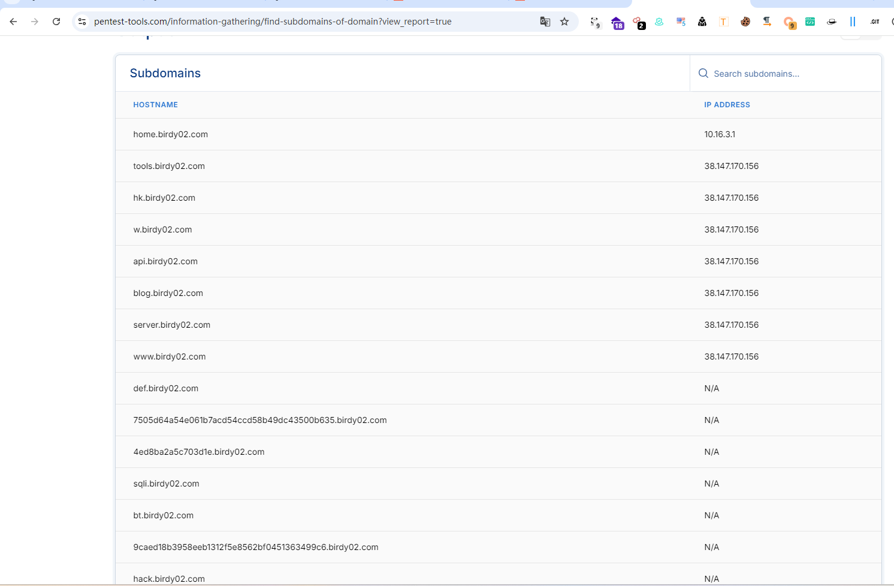Click the 10.16.3.1 IP address cell

[720, 134]
